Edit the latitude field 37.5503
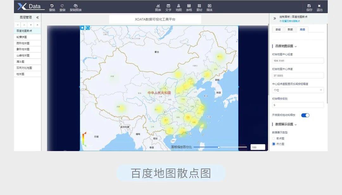This screenshot has height=195, width=342. [298, 76]
